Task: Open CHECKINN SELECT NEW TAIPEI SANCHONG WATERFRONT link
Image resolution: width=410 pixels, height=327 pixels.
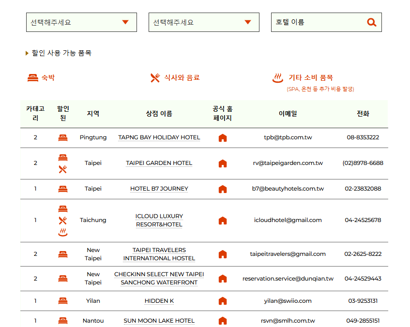Action: click(158, 278)
